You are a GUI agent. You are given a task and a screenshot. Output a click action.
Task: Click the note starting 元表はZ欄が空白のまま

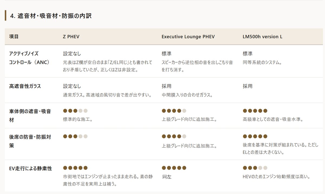click(x=108, y=66)
